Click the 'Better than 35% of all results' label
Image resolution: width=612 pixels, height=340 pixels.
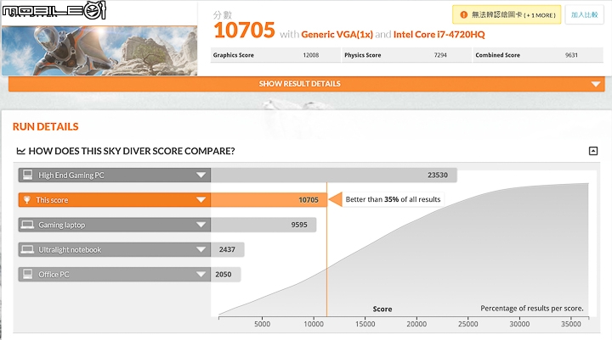(x=393, y=199)
